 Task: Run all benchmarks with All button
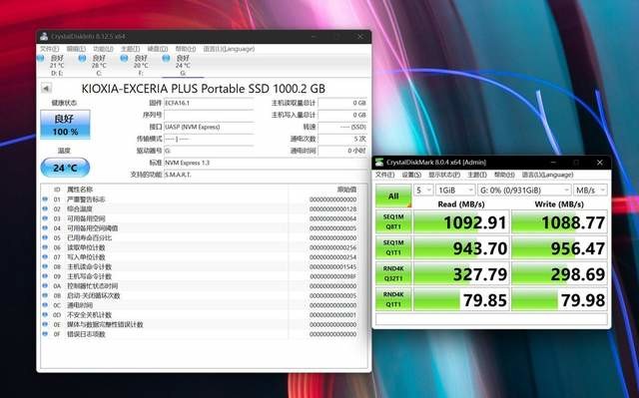pyautogui.click(x=393, y=197)
